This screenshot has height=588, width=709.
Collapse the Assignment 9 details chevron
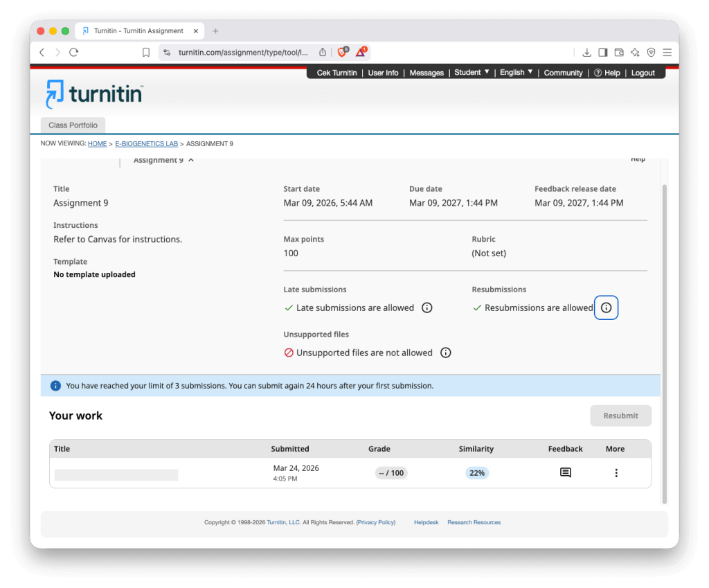click(191, 160)
